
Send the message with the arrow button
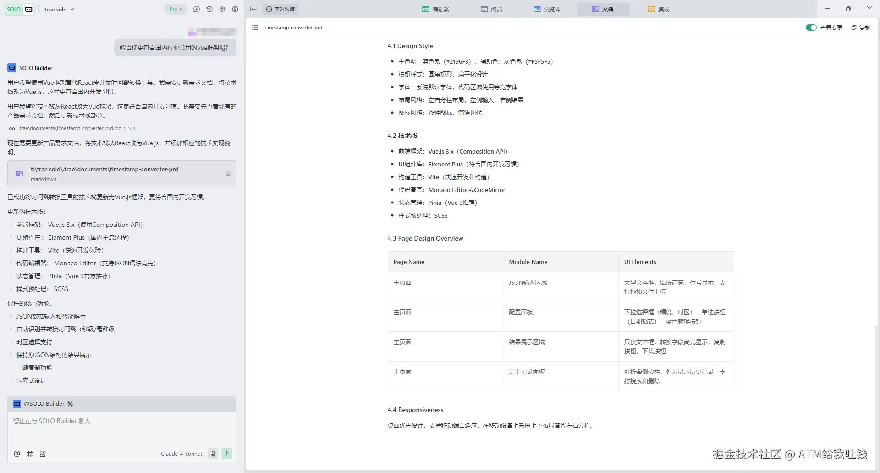[x=227, y=454]
